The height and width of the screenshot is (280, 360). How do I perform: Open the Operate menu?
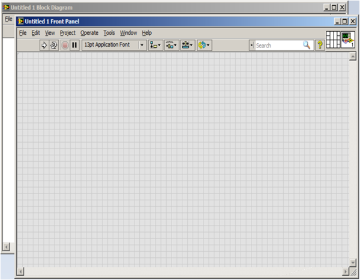point(89,33)
